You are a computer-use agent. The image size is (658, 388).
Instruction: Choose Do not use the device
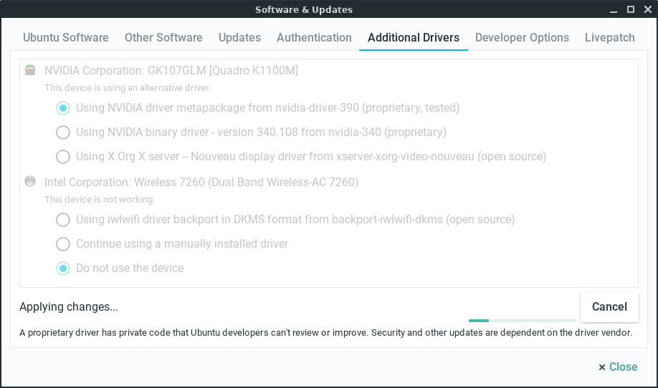[x=63, y=268]
